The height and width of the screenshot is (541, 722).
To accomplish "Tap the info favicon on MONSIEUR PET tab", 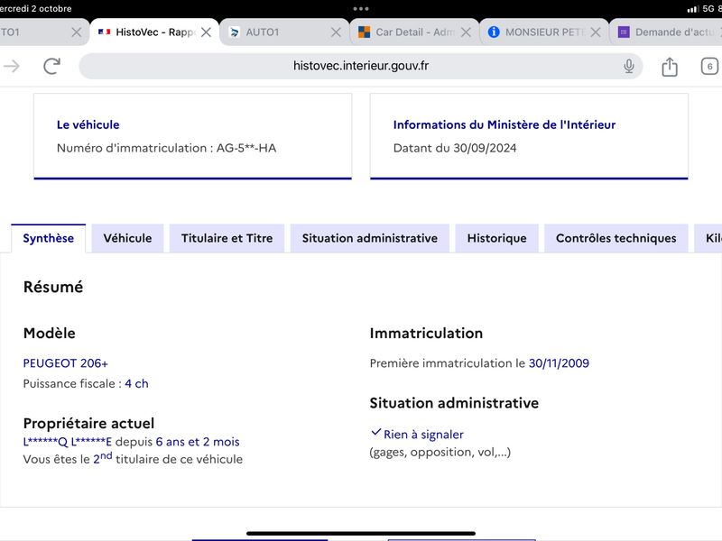I will coord(494,32).
